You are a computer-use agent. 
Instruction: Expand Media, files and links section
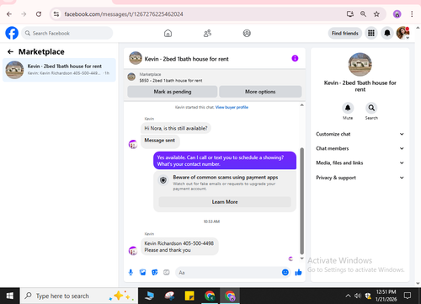click(360, 163)
